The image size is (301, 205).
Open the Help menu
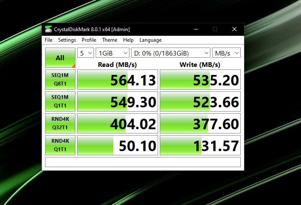128,40
